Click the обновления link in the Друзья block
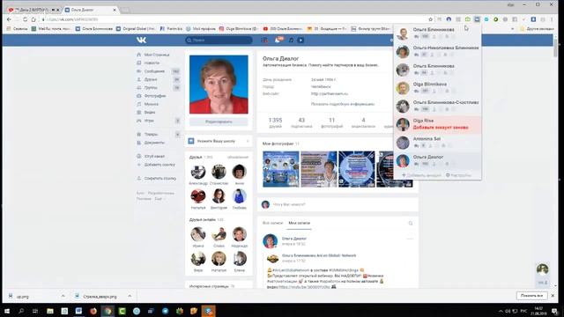 (x=237, y=158)
